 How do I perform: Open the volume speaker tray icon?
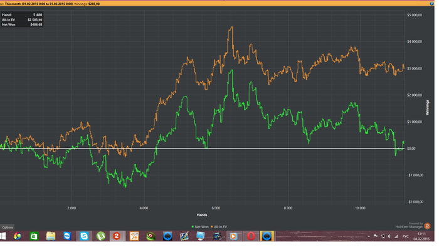[x=389, y=236]
